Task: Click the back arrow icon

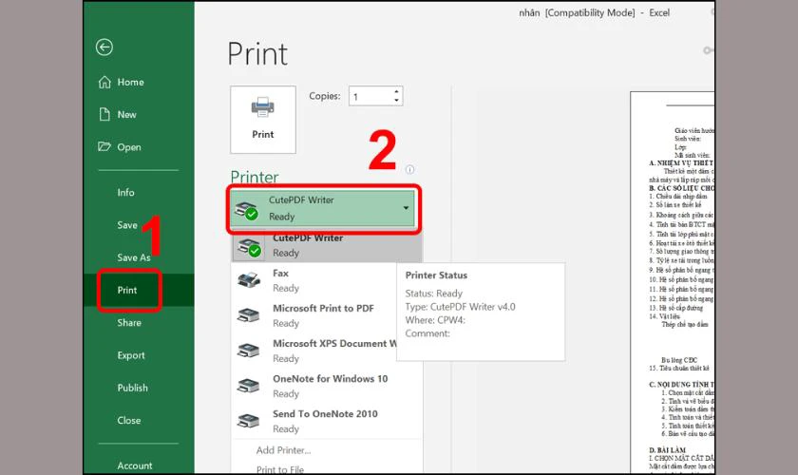Action: pos(104,47)
